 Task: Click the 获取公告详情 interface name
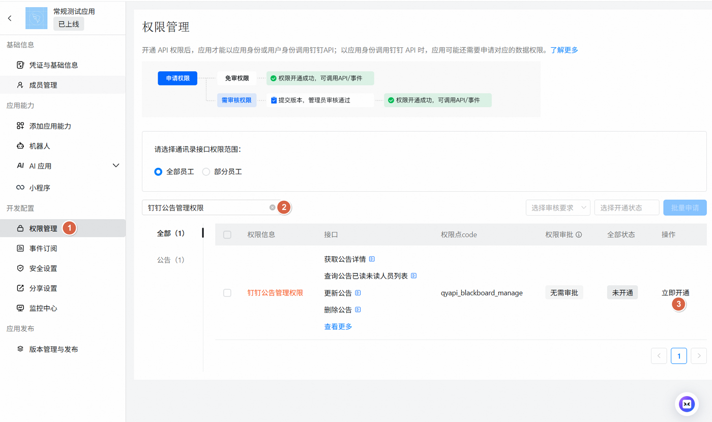345,259
